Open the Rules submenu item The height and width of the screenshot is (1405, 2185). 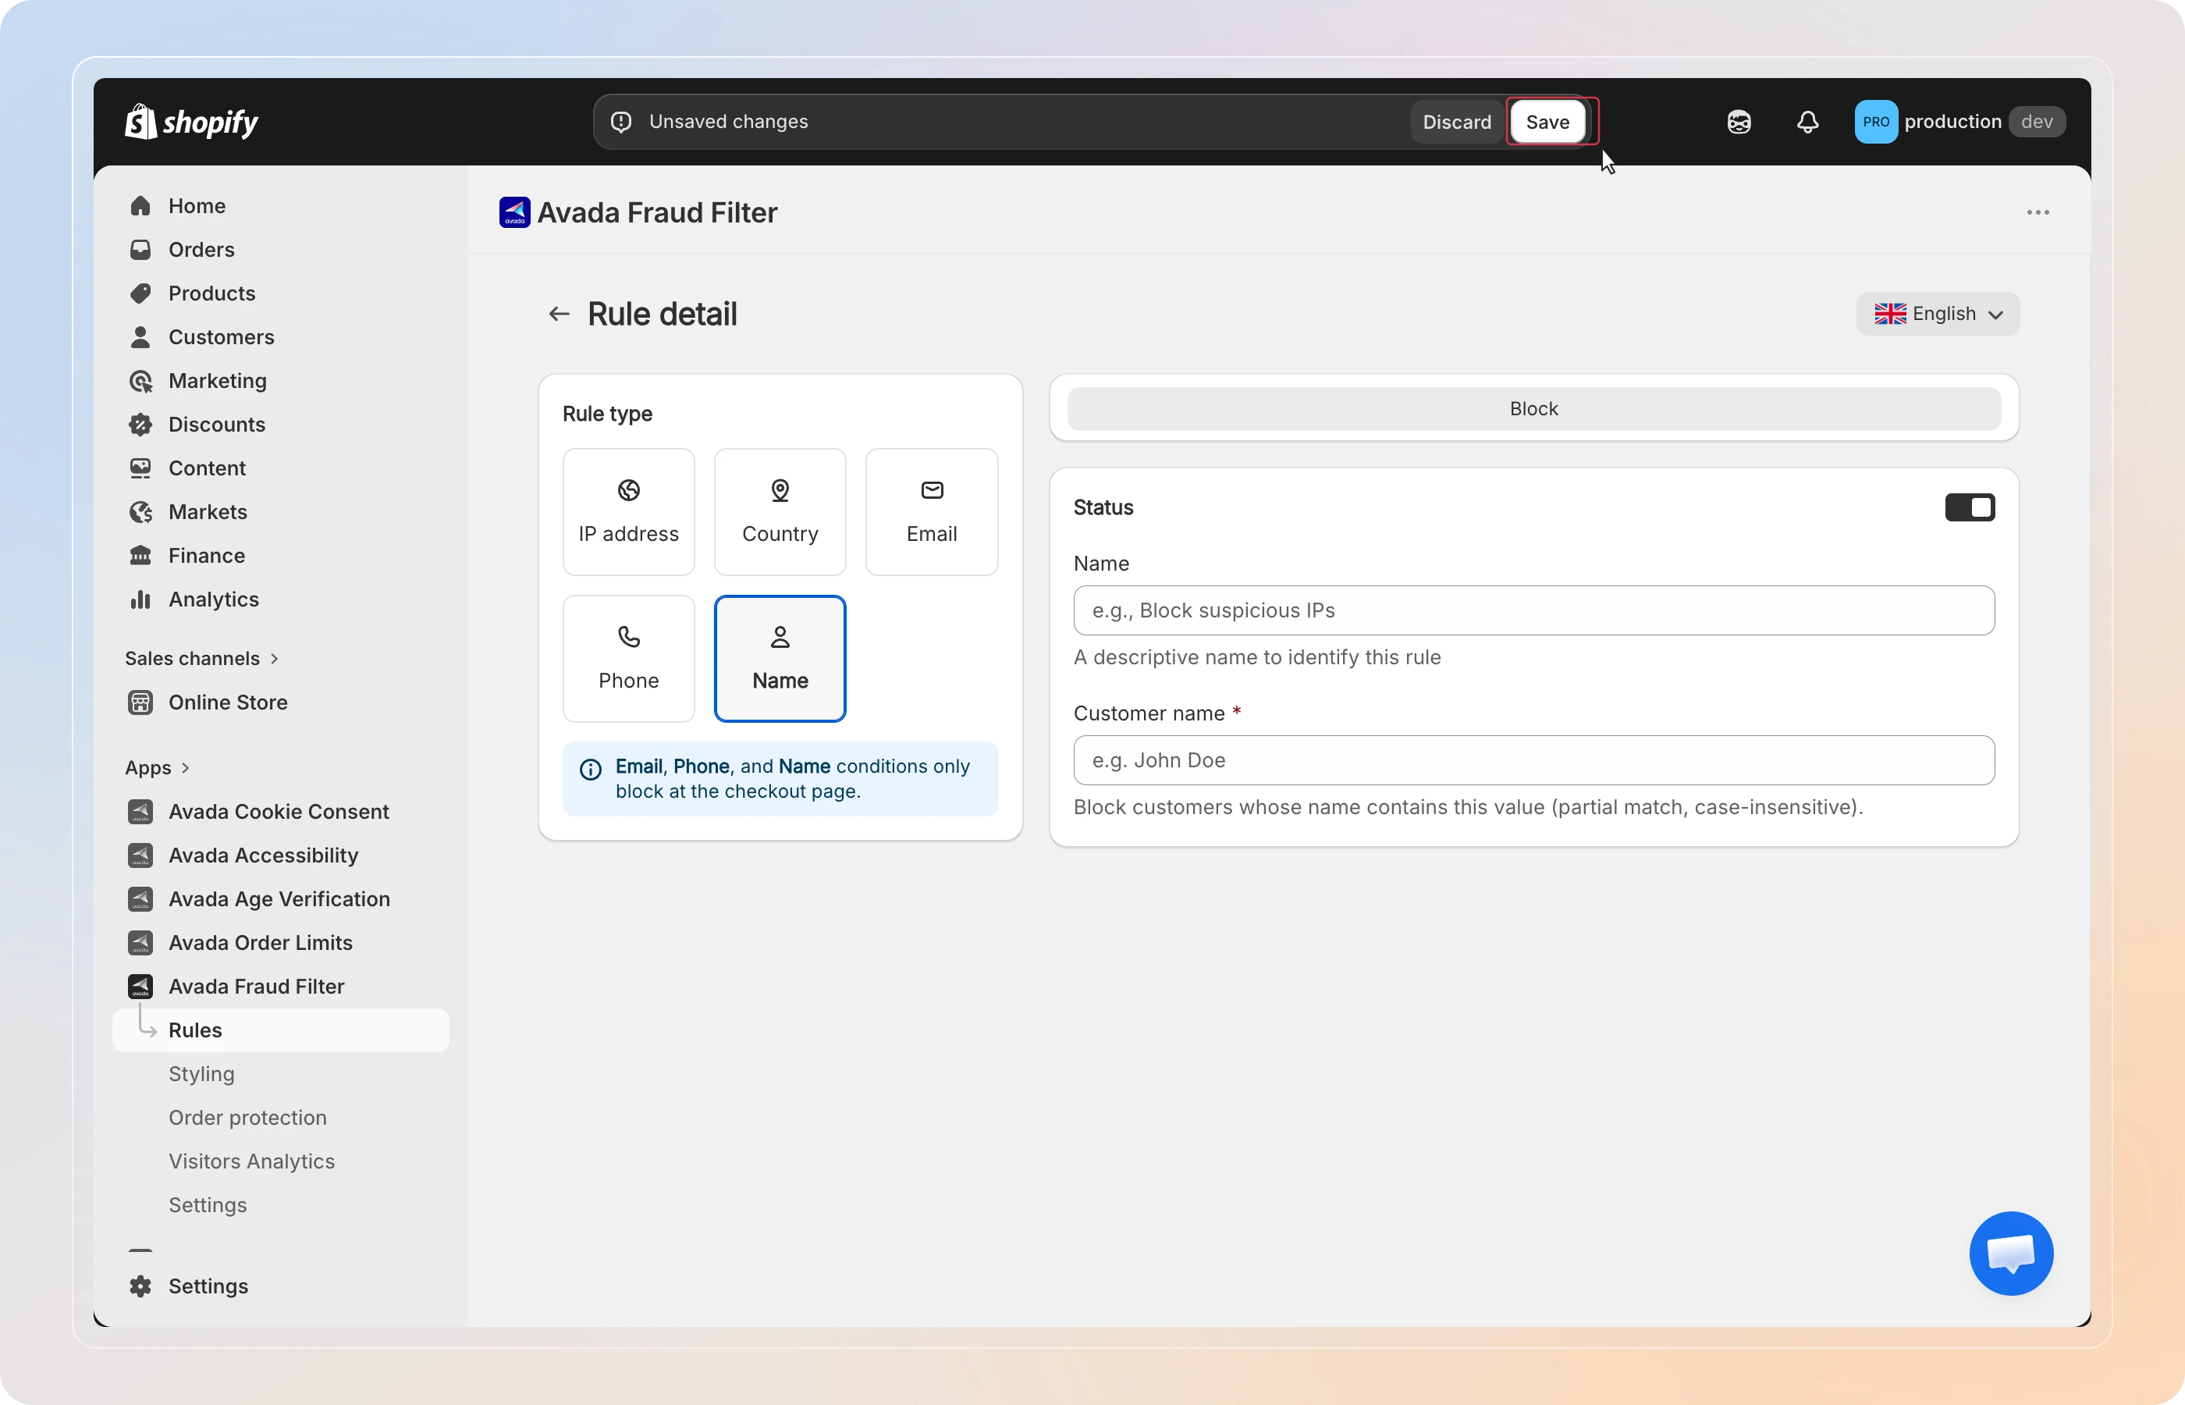(x=281, y=1030)
